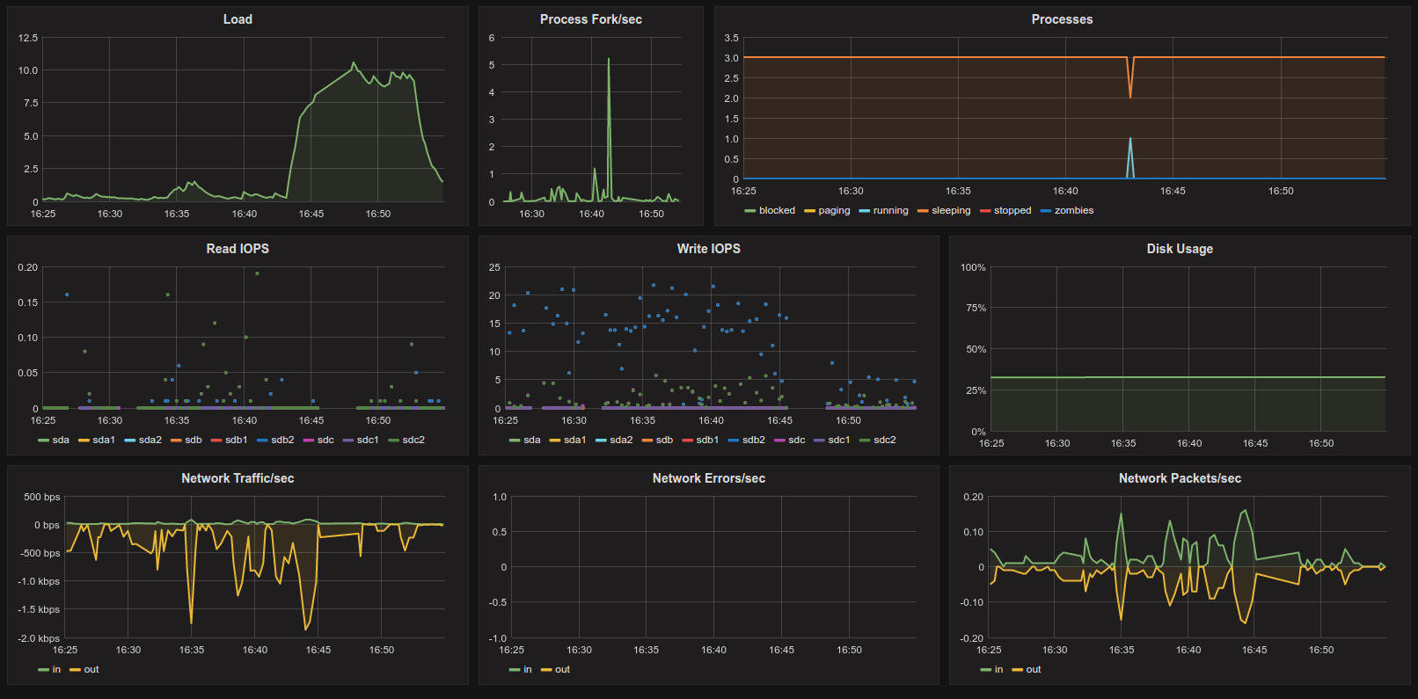Toggle sdc2 series in Write IOPS legend
The image size is (1418, 699).
click(878, 440)
